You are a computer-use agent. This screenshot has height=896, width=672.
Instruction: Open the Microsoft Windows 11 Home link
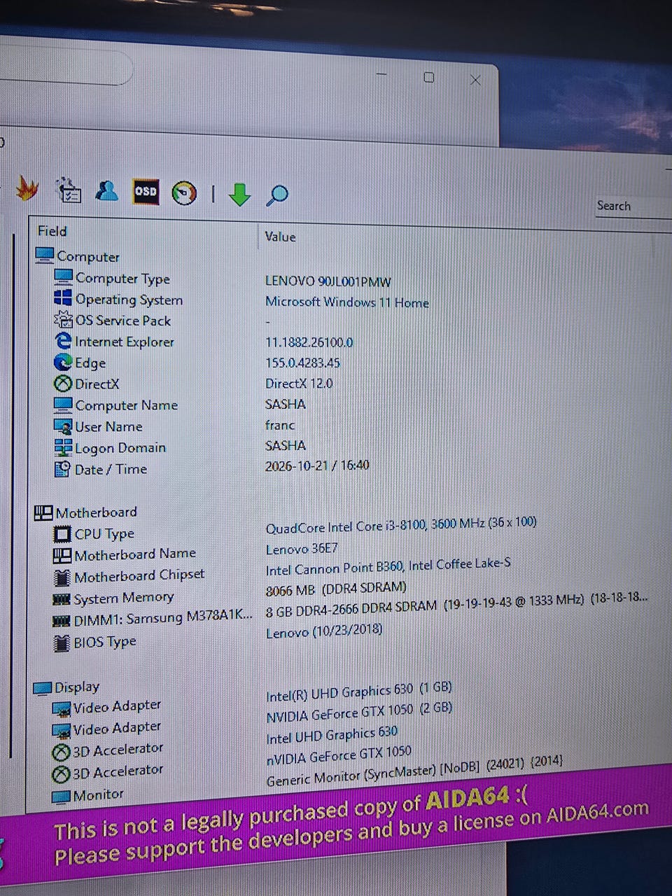346,302
